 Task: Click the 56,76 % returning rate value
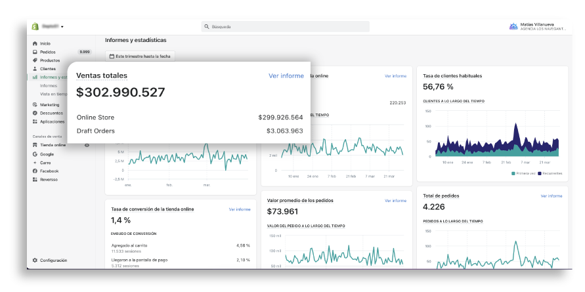tap(438, 87)
